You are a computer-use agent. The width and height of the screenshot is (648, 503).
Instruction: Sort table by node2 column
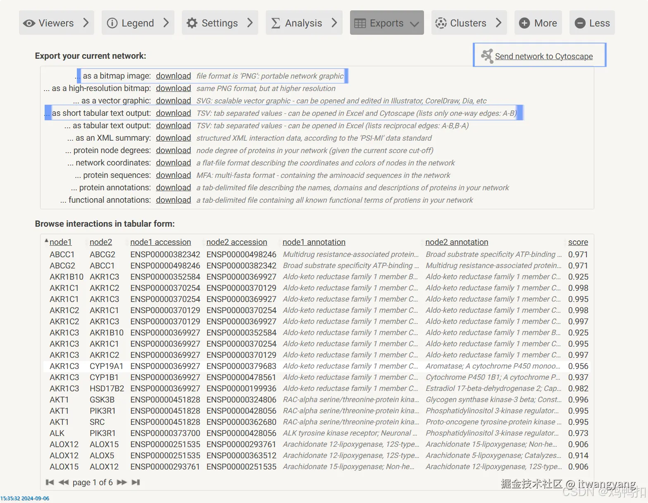tap(101, 242)
